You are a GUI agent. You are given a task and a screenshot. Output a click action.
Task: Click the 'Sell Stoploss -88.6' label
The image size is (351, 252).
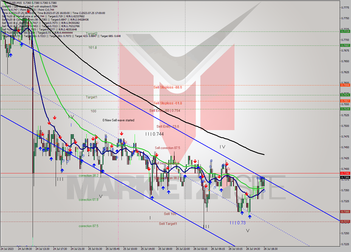point(168,87)
